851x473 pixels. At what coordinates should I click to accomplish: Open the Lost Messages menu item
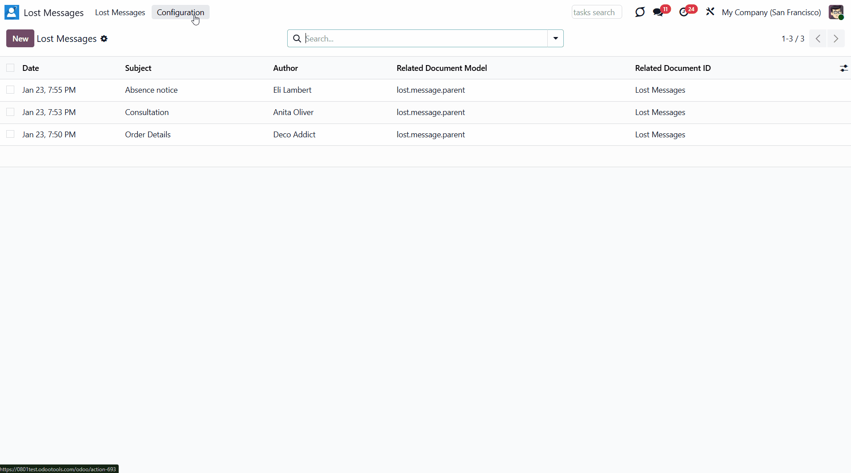(x=120, y=12)
